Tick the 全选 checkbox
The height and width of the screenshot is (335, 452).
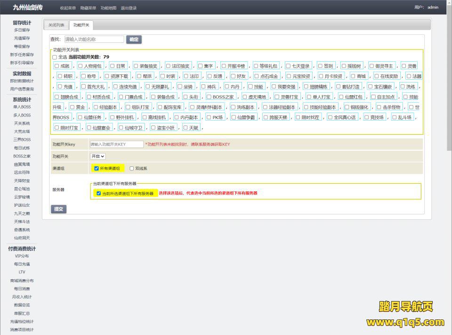pyautogui.click(x=55, y=57)
